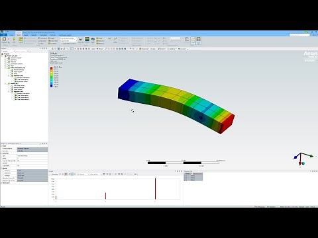The image size is (318, 238).
Task: Collapse the Static Structural tree branch
Action: [5, 67]
